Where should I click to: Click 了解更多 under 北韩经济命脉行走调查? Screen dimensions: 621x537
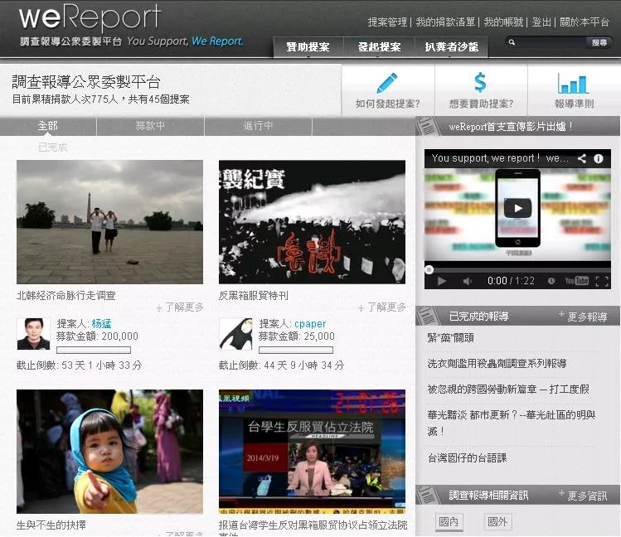tap(180, 307)
